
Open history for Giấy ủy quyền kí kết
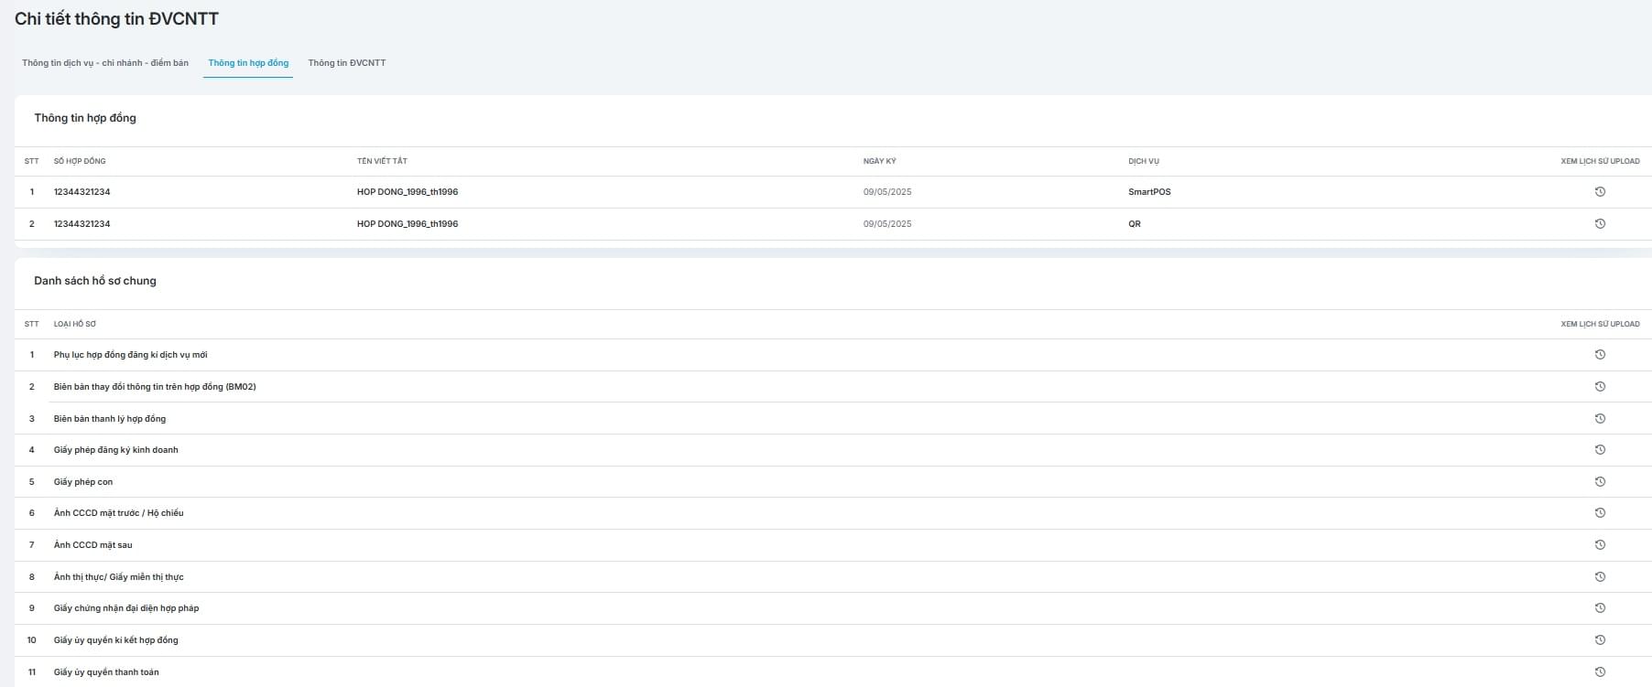point(1600,640)
